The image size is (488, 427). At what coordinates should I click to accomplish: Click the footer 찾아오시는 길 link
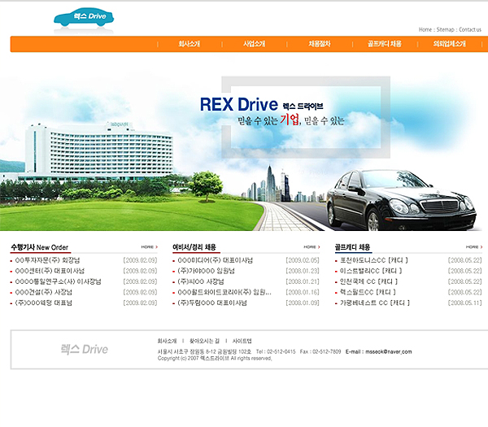204,341
